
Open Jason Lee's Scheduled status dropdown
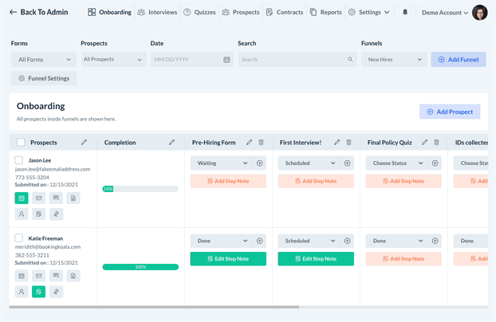(x=309, y=163)
